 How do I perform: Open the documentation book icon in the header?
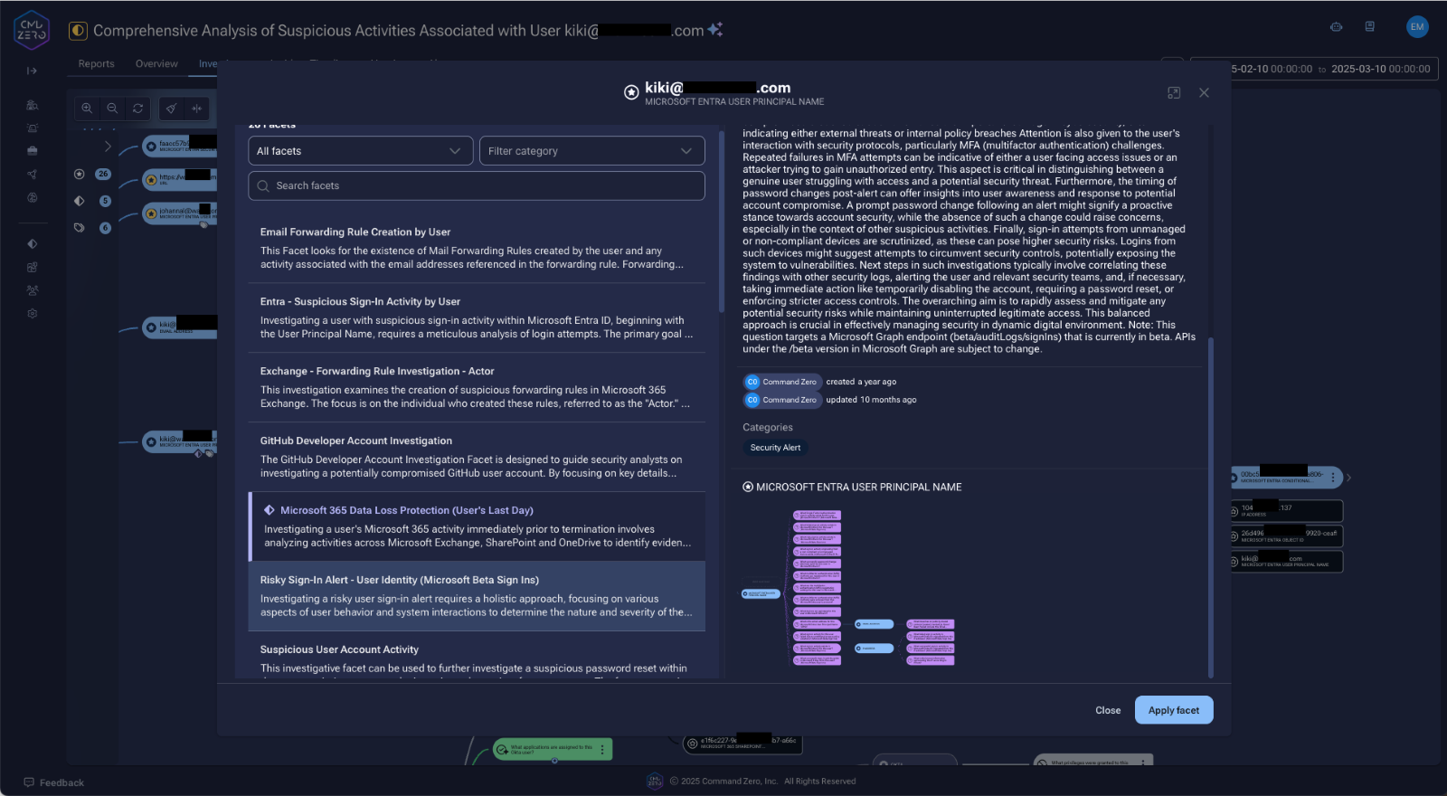click(1370, 27)
